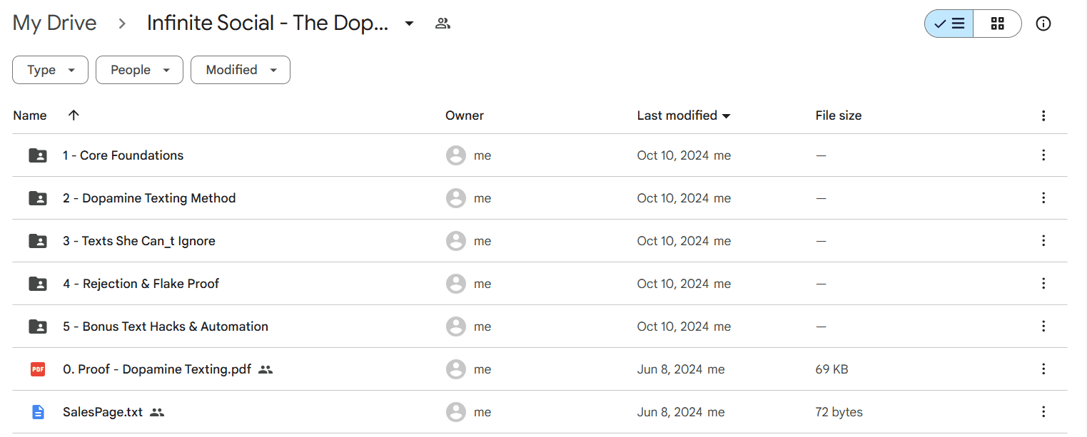Open more actions for 1 - Core Foundations
The height and width of the screenshot is (437, 1087).
tap(1043, 155)
